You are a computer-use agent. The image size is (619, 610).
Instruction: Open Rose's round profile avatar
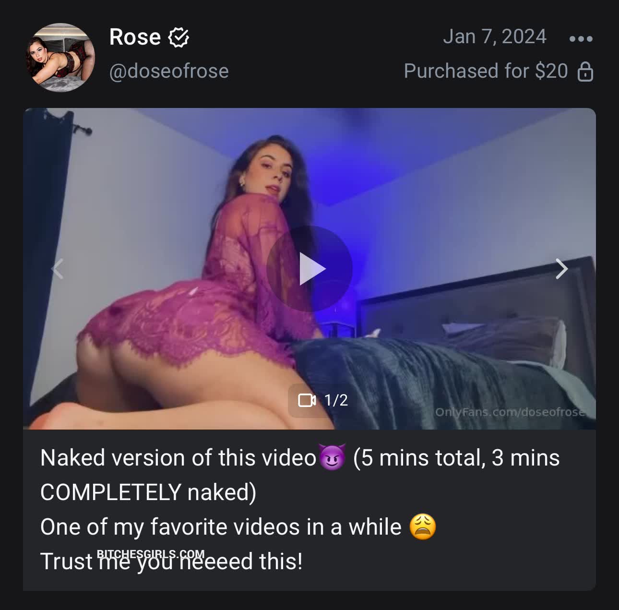60,57
